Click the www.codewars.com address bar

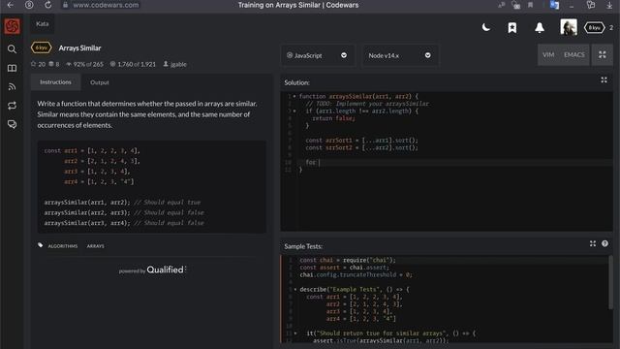coord(106,5)
